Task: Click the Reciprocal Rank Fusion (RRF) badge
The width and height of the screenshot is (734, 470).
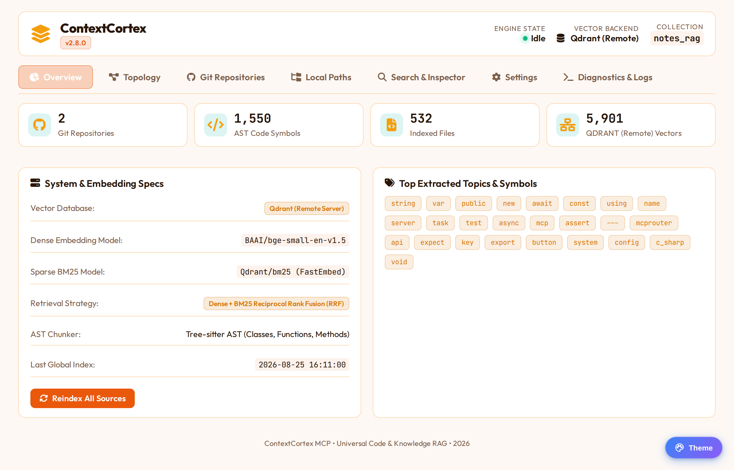Action: click(x=276, y=304)
